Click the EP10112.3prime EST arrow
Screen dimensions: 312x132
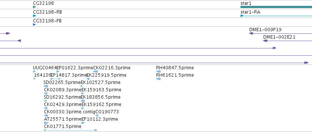(x=83, y=123)
